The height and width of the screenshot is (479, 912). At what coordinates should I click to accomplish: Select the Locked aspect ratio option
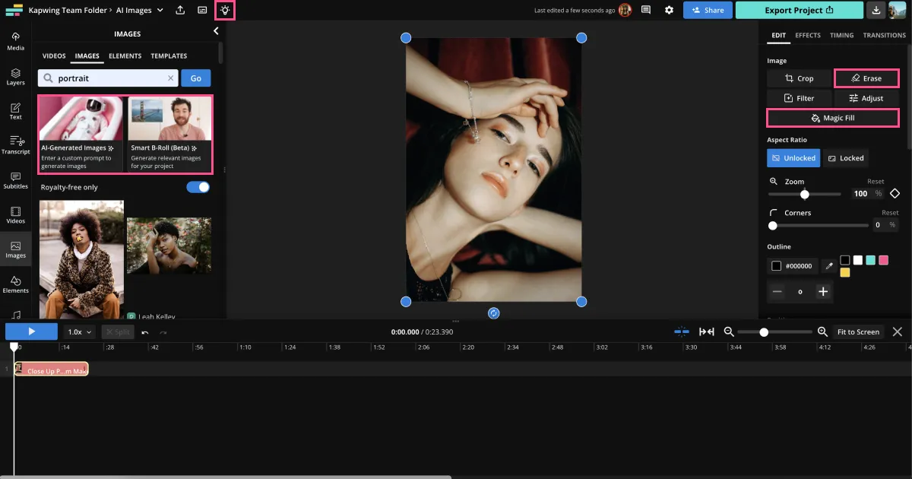pos(846,157)
